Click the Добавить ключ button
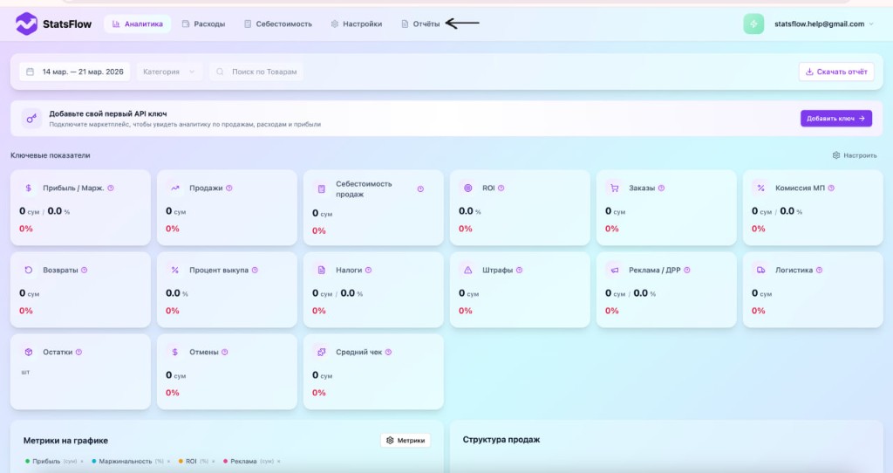893x473 pixels. 836,119
